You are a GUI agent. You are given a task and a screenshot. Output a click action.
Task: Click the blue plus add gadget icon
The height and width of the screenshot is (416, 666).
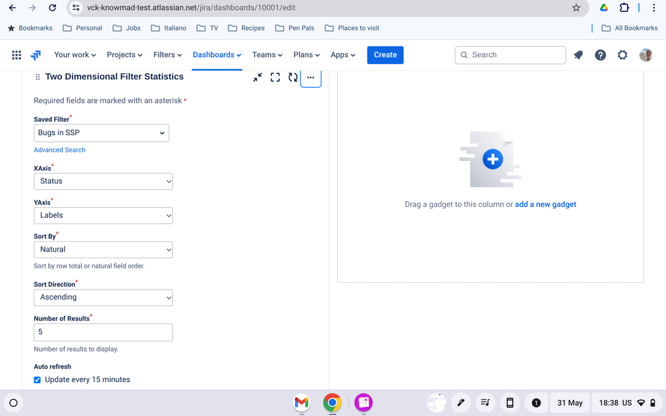coord(493,160)
